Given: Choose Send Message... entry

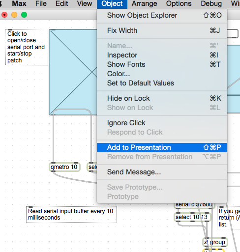Looking at the screenshot, I should [x=162, y=172].
